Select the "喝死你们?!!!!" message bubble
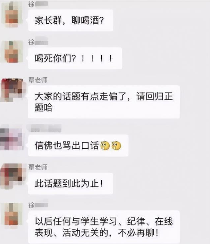This screenshot has height=244, width=210. click(x=75, y=58)
